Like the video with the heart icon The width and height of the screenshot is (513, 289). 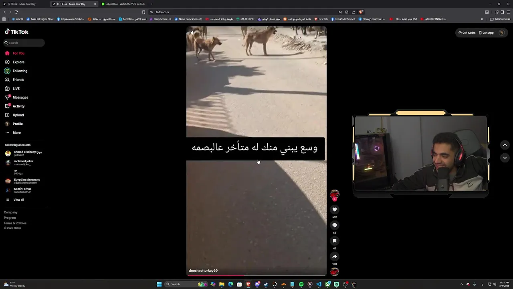(x=335, y=210)
